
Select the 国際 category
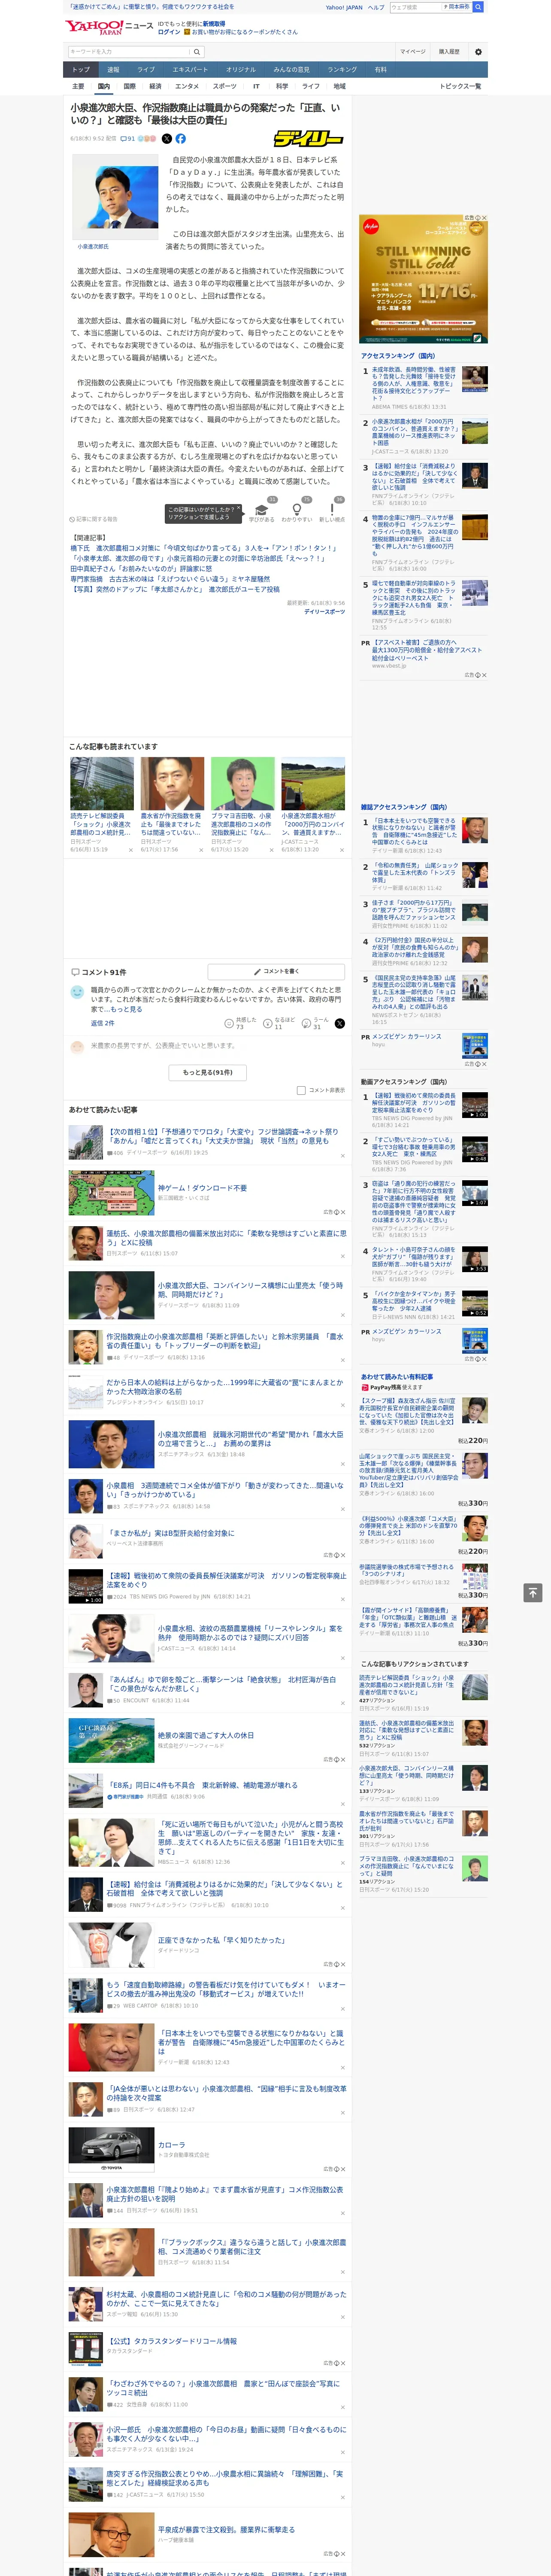coord(129,86)
